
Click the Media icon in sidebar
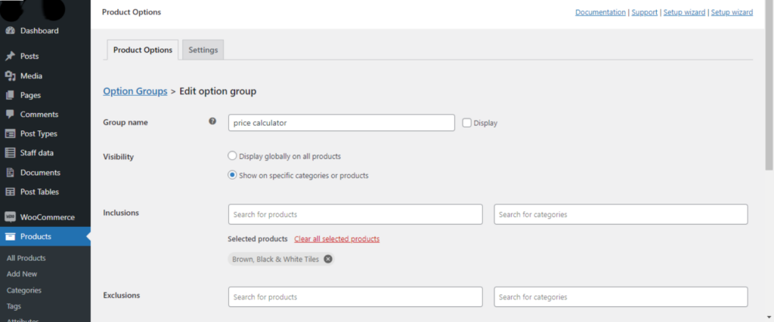(10, 76)
